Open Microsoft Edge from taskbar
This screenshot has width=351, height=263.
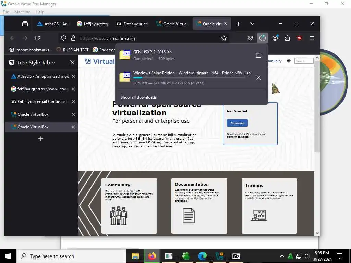tap(202, 256)
